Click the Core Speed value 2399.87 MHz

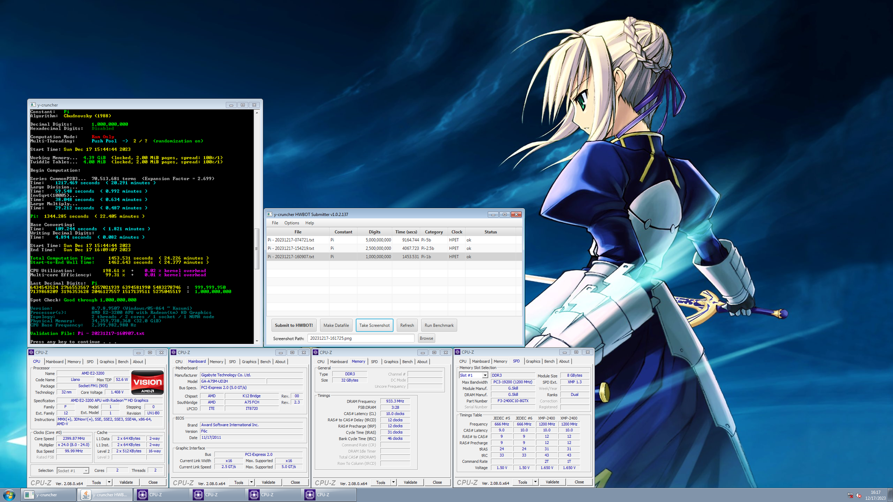pyautogui.click(x=74, y=438)
